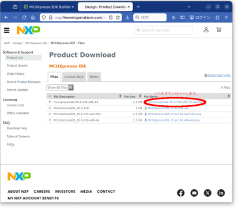This screenshot has height=214, width=245.
Task: Click the X social icon in footer
Action: (x=208, y=193)
